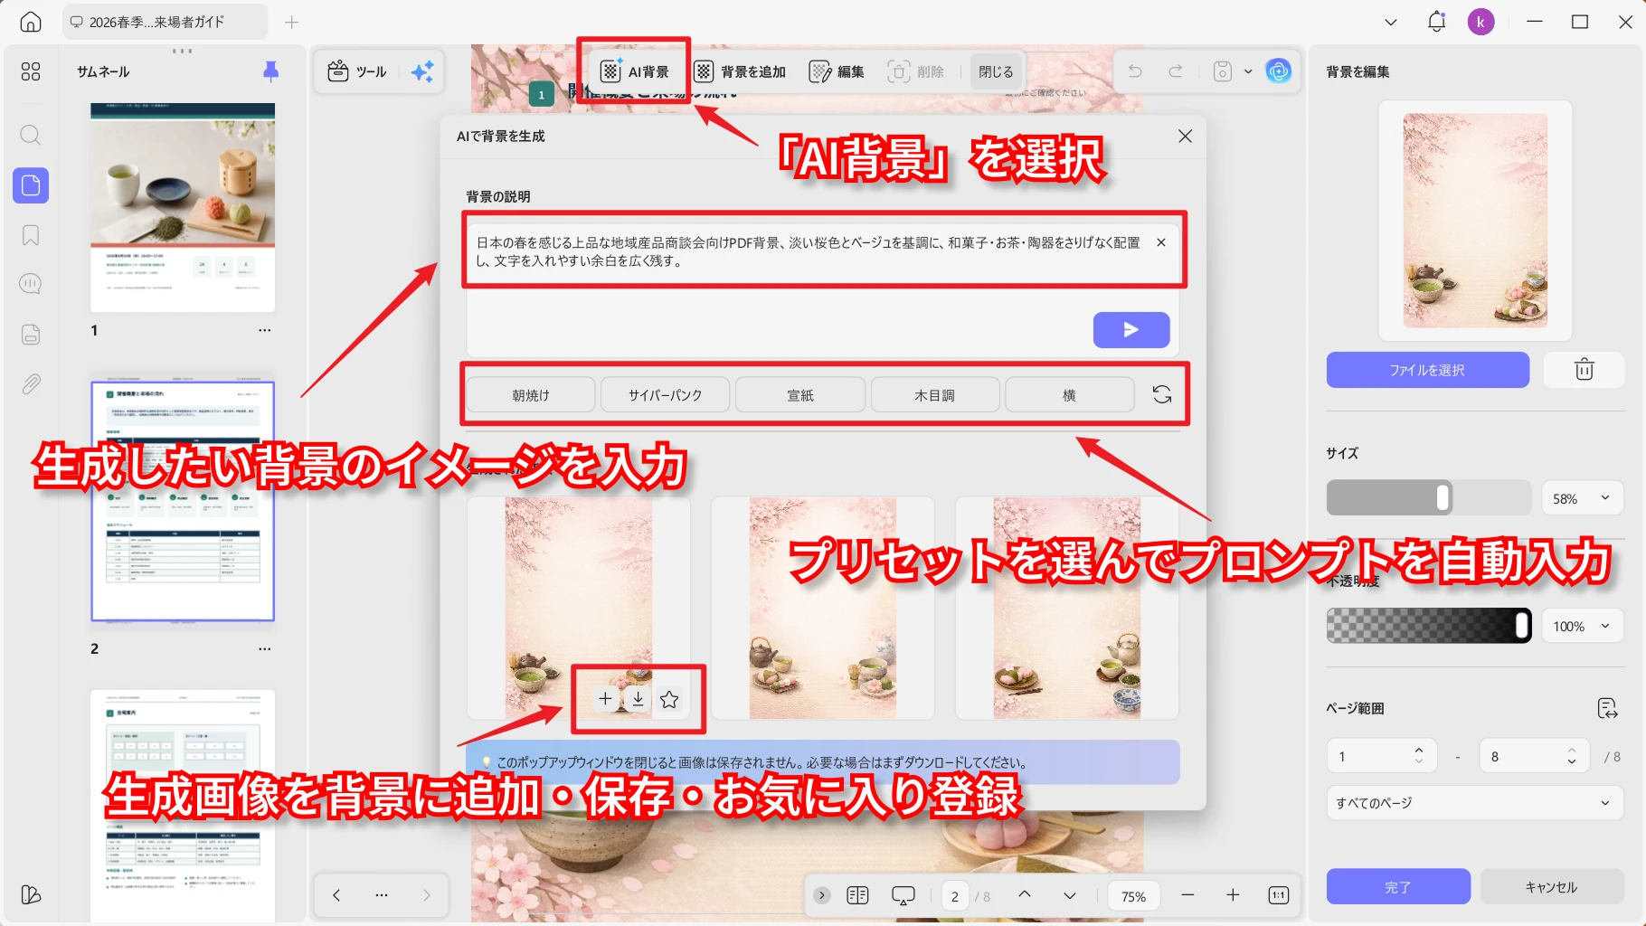Choose 横 preset
This screenshot has width=1646, height=926.
pyautogui.click(x=1069, y=395)
